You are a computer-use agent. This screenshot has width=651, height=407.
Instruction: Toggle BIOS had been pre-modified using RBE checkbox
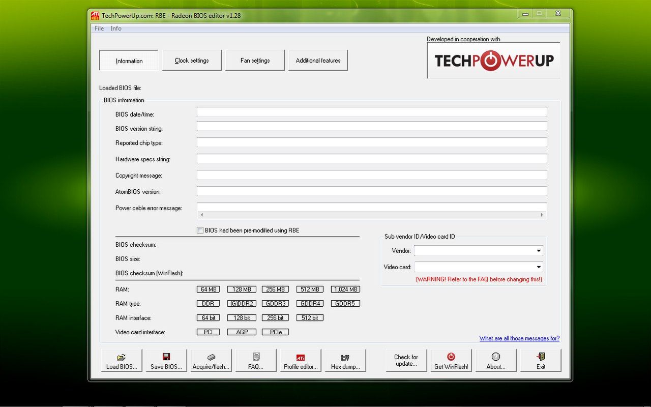[200, 230]
